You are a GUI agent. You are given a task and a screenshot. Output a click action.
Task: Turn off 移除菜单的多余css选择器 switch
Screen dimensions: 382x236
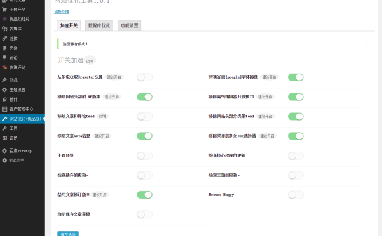pyautogui.click(x=296, y=136)
